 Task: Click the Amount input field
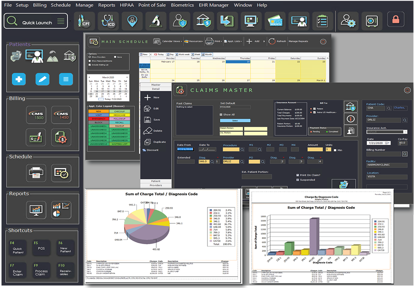pos(315,149)
